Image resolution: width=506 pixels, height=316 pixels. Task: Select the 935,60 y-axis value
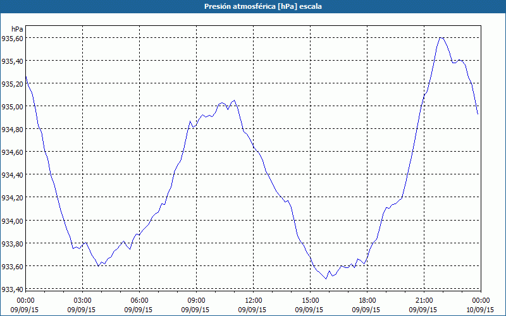(x=12, y=38)
